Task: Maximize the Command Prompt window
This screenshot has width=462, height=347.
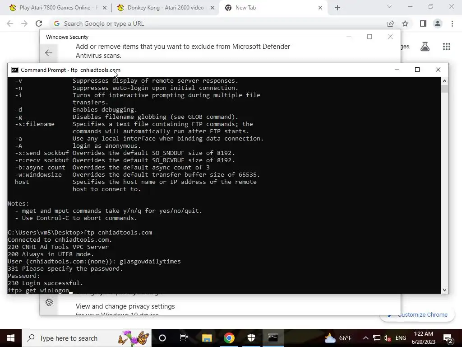Action: 417,70
